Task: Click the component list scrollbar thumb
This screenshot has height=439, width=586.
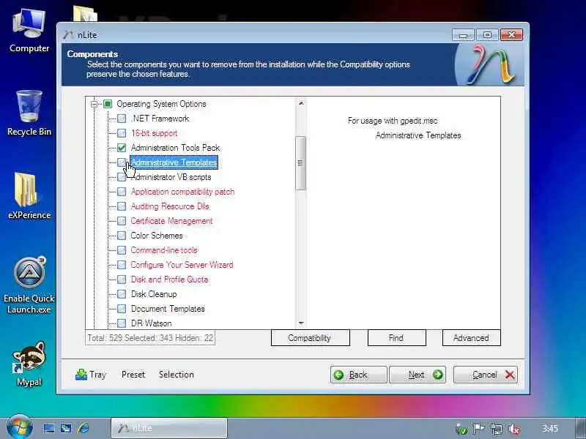Action: [x=300, y=163]
